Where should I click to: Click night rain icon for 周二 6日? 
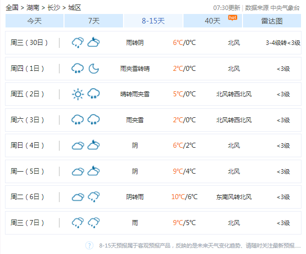93,197
